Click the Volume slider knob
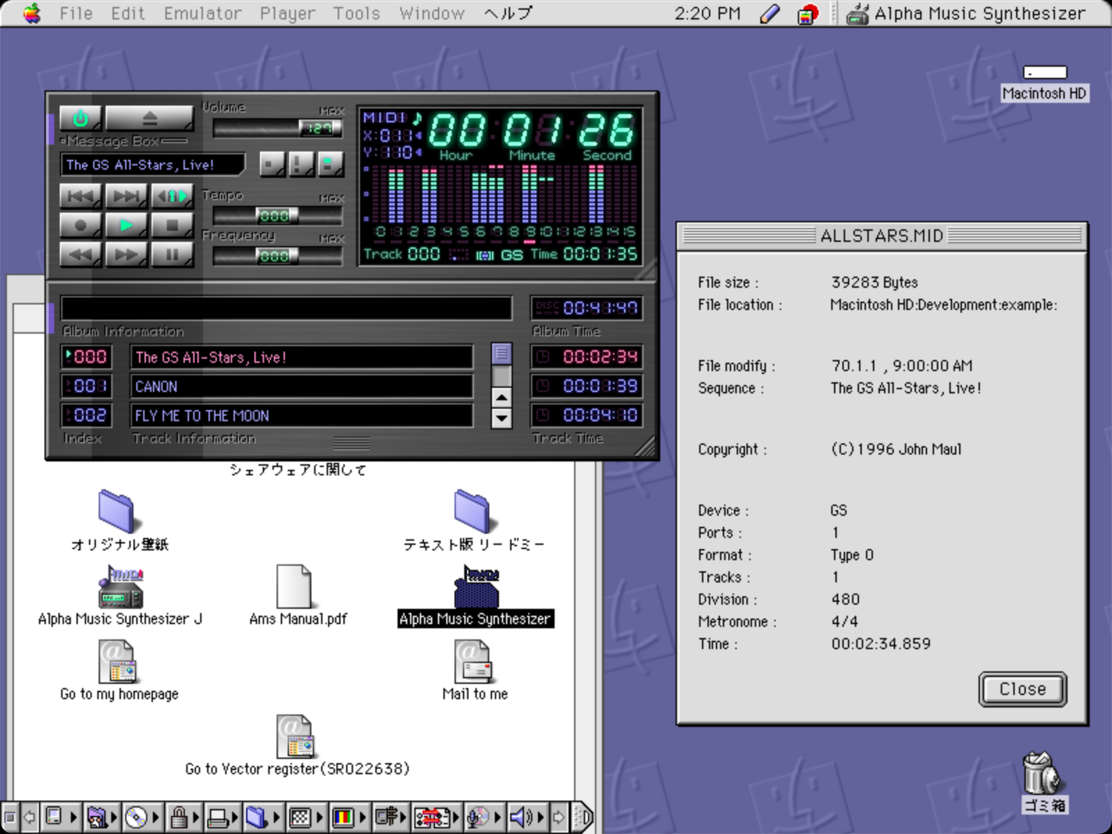 320,128
